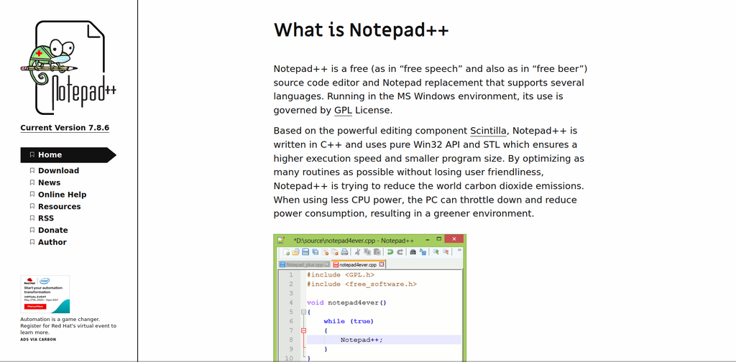This screenshot has width=736, height=362.
Task: Click the Zoom Out icon in the embedded screenshot
Action: click(x=446, y=251)
